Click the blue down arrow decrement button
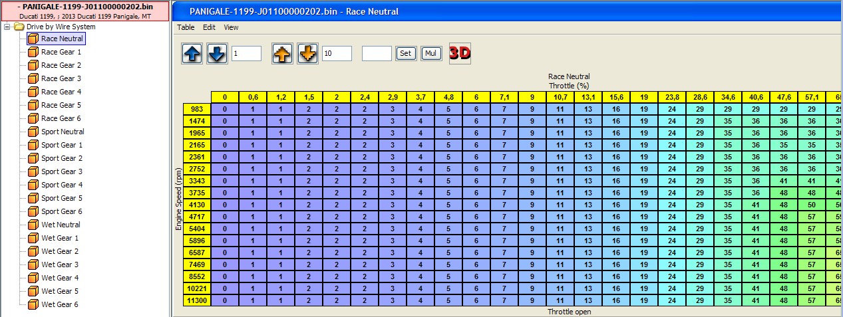Screen dimensions: 843x317 [218, 54]
